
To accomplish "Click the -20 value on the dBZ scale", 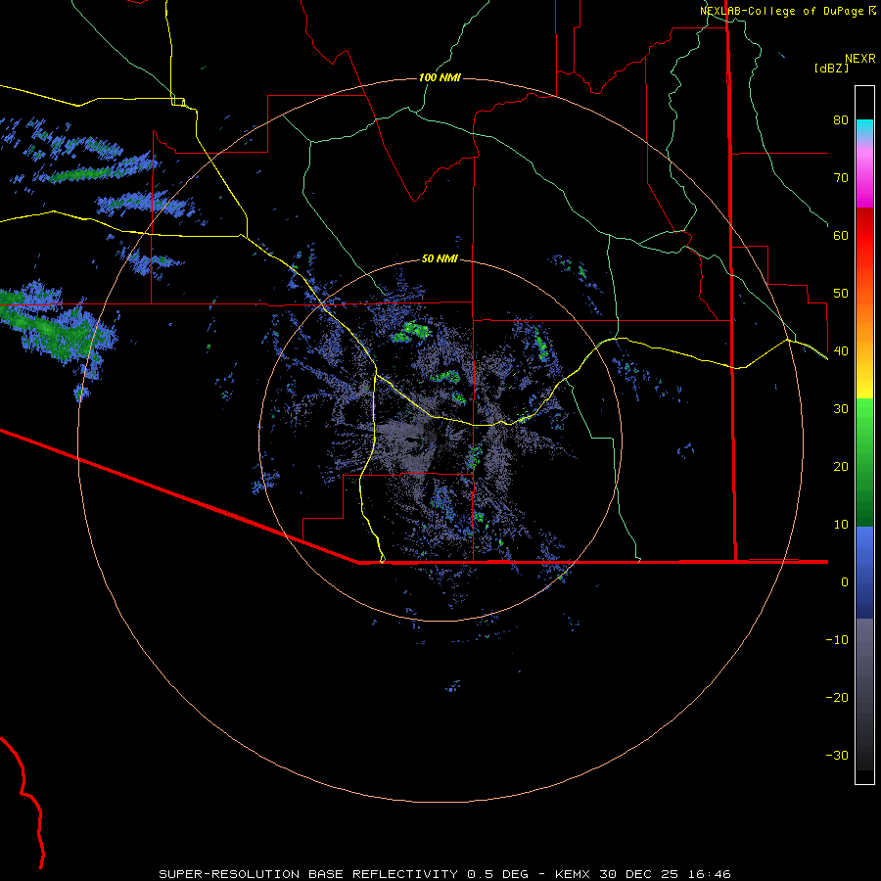I will pos(837,698).
